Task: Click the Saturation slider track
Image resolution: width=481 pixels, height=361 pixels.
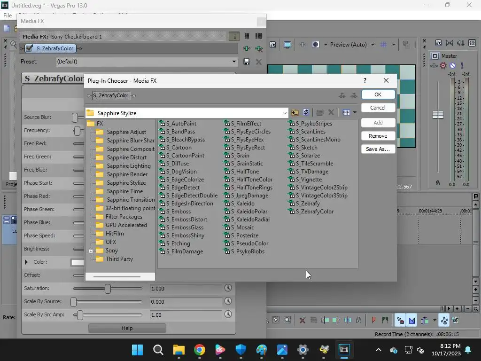Action: click(108, 289)
